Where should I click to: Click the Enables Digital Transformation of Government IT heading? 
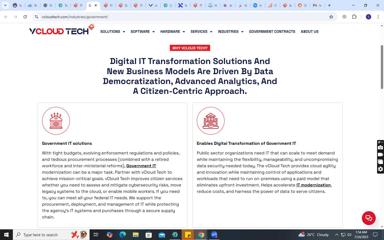click(246, 143)
